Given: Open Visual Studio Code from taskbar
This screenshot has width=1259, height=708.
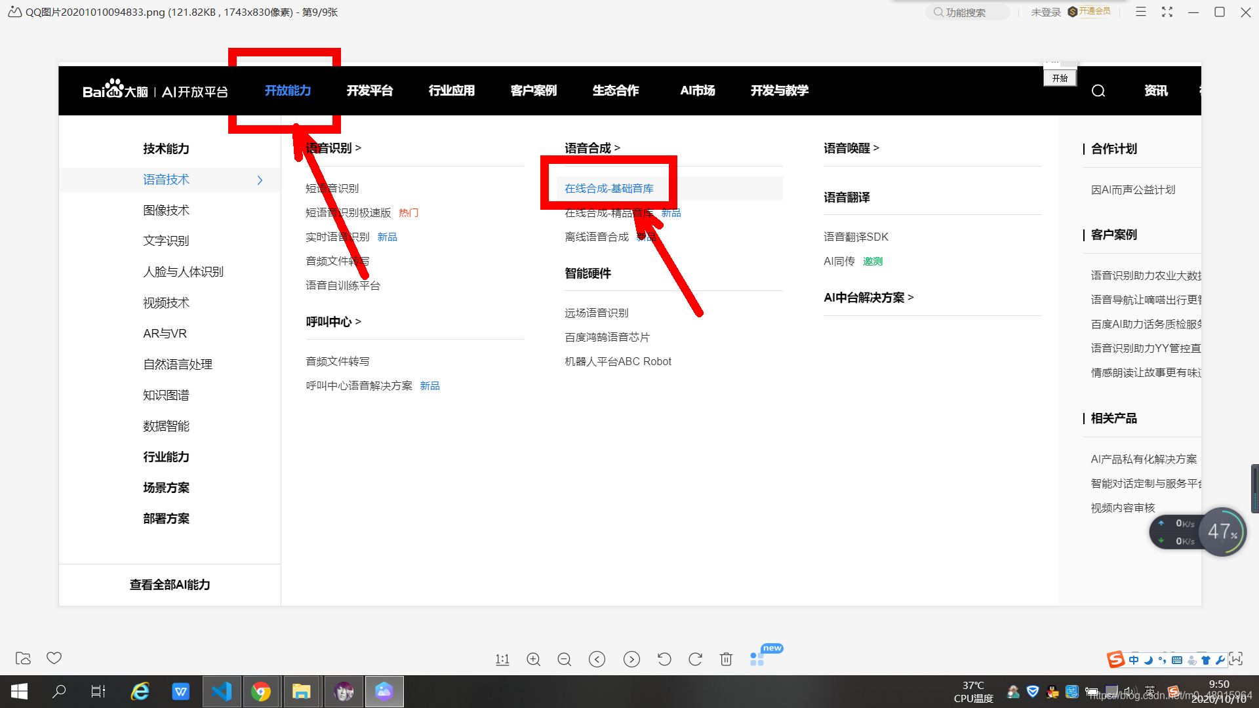Looking at the screenshot, I should (x=222, y=692).
